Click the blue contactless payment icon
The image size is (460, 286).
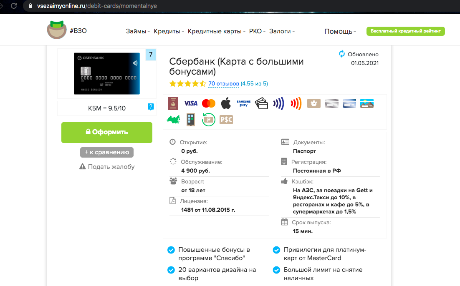(x=278, y=103)
